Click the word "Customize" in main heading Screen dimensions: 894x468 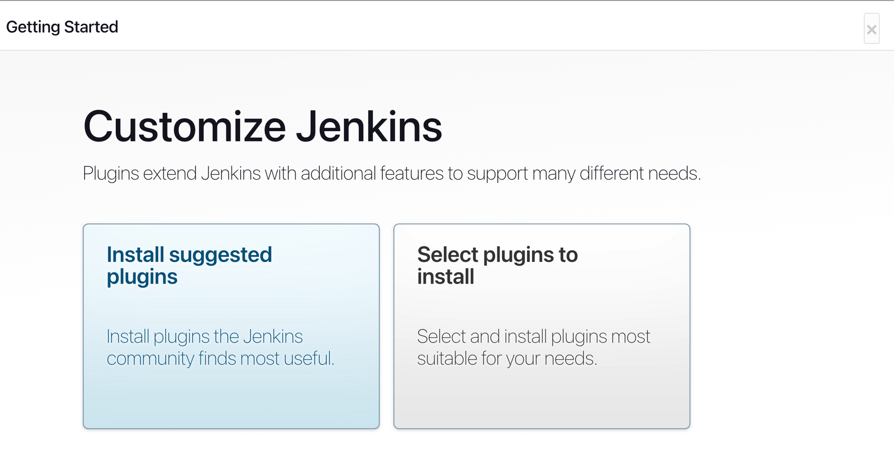click(x=184, y=127)
